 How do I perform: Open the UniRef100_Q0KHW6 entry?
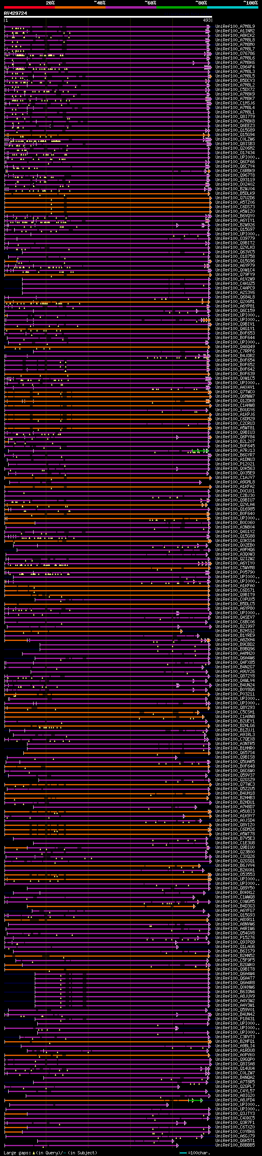pyautogui.click(x=235, y=987)
